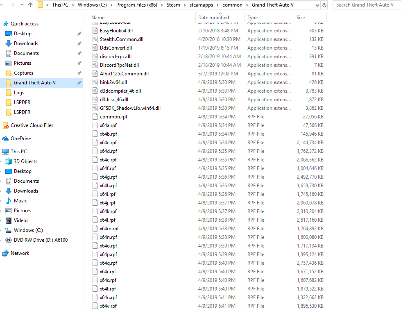Screen dimensions: 401x311
Task: Select the common.rpf file
Action: coord(113,117)
